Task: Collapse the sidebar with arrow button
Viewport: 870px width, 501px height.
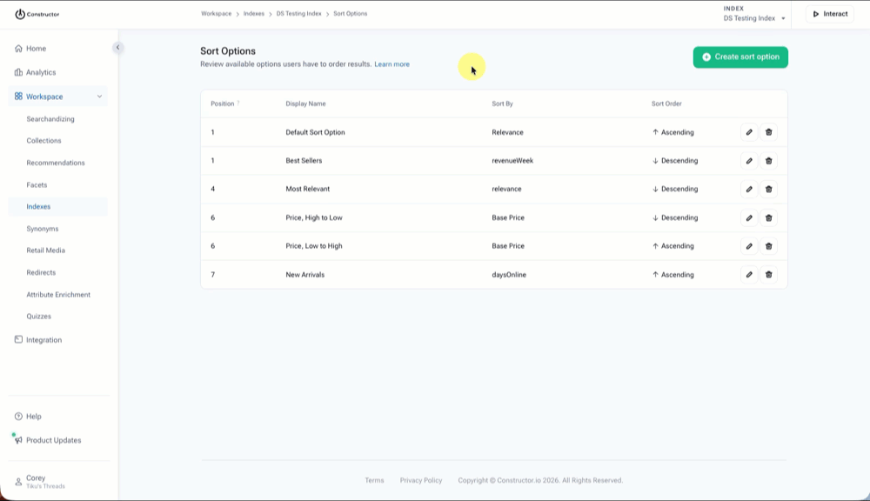Action: (117, 48)
